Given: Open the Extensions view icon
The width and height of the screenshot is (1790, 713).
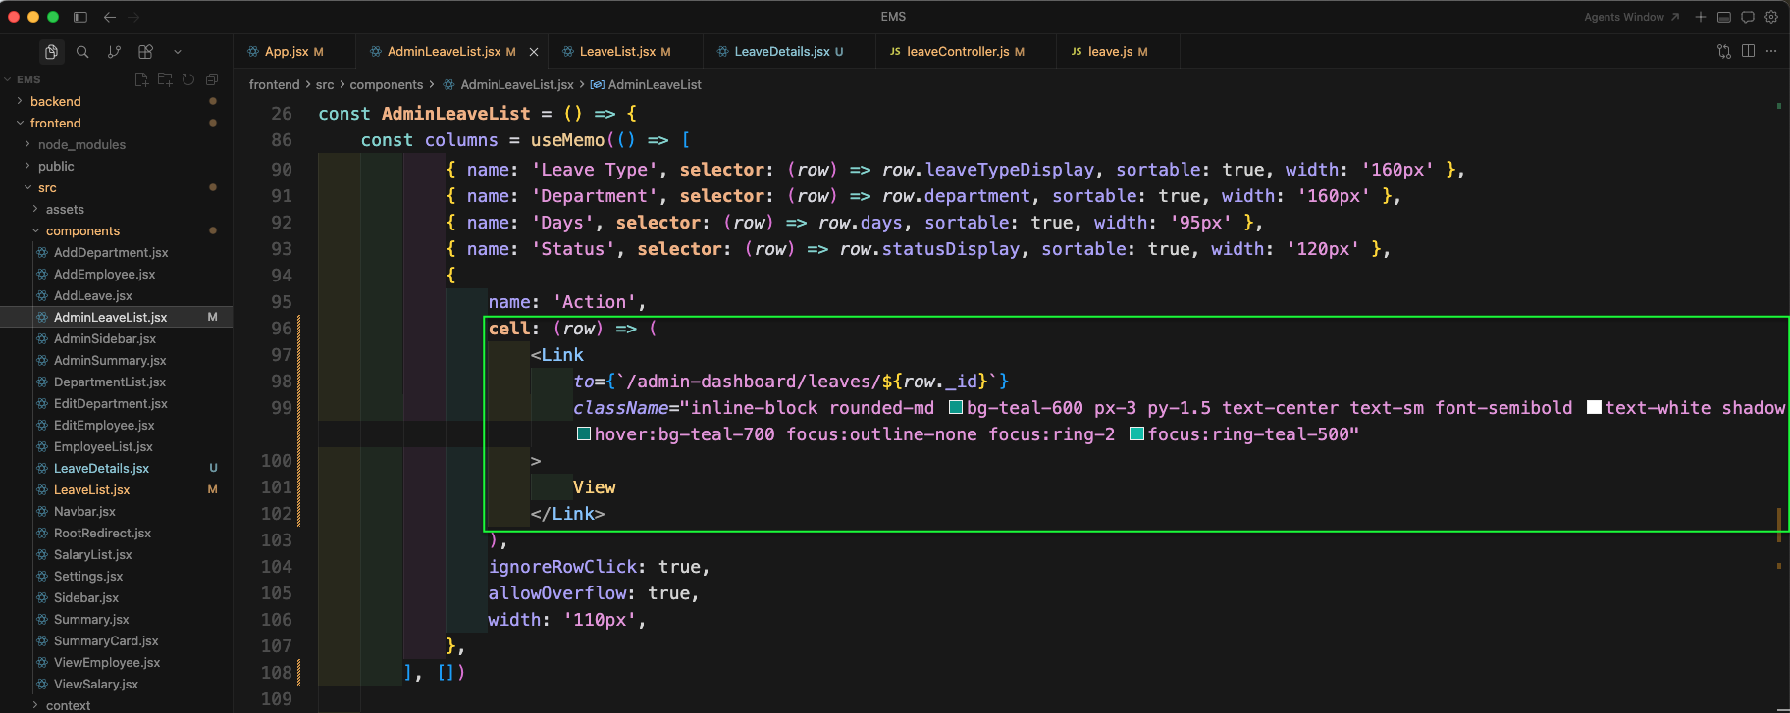Looking at the screenshot, I should tap(145, 52).
